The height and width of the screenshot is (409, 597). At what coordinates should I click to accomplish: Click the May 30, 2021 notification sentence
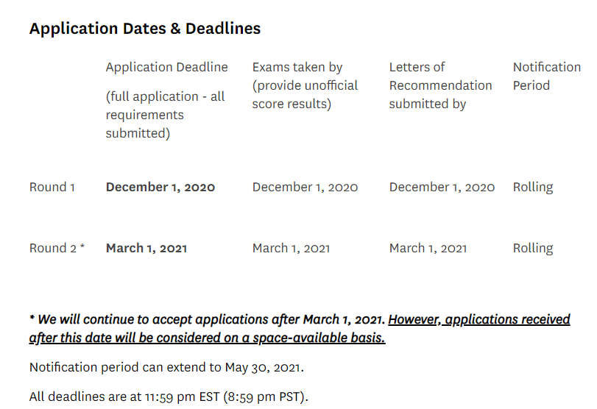pyautogui.click(x=166, y=367)
